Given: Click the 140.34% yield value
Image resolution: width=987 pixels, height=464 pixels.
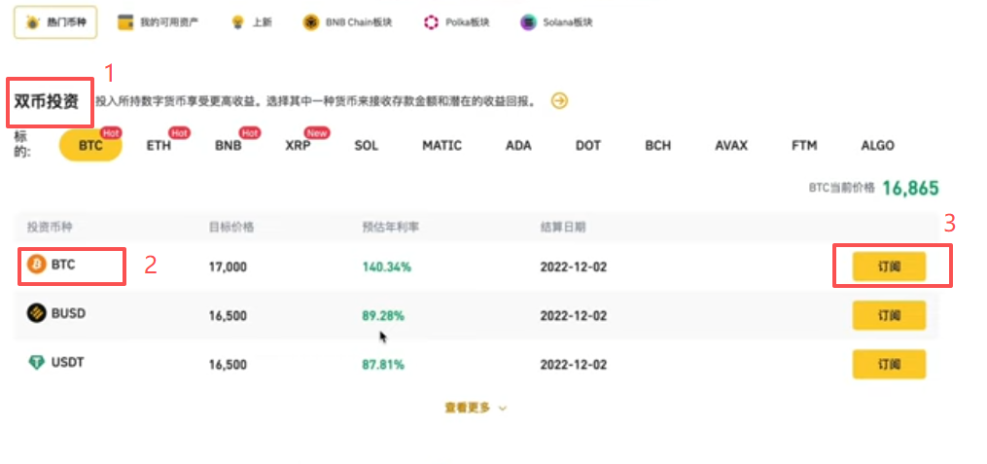Looking at the screenshot, I should pyautogui.click(x=386, y=267).
